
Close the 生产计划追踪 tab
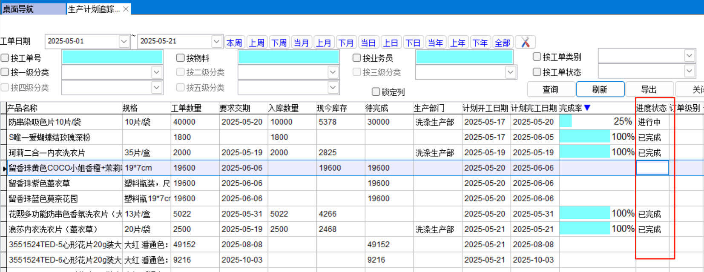pos(126,9)
